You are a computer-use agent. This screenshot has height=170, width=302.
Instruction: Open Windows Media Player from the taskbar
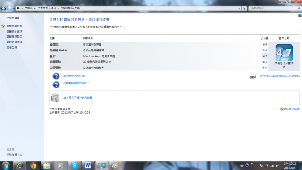pos(60,166)
